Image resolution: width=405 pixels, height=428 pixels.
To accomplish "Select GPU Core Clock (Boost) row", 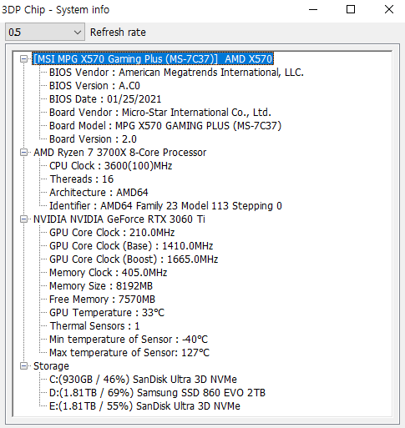I will (x=134, y=259).
